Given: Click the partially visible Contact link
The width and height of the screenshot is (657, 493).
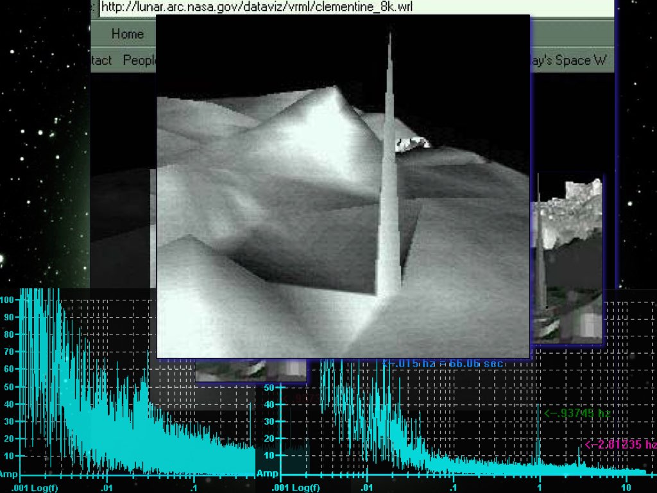Looking at the screenshot, I should tap(101, 60).
